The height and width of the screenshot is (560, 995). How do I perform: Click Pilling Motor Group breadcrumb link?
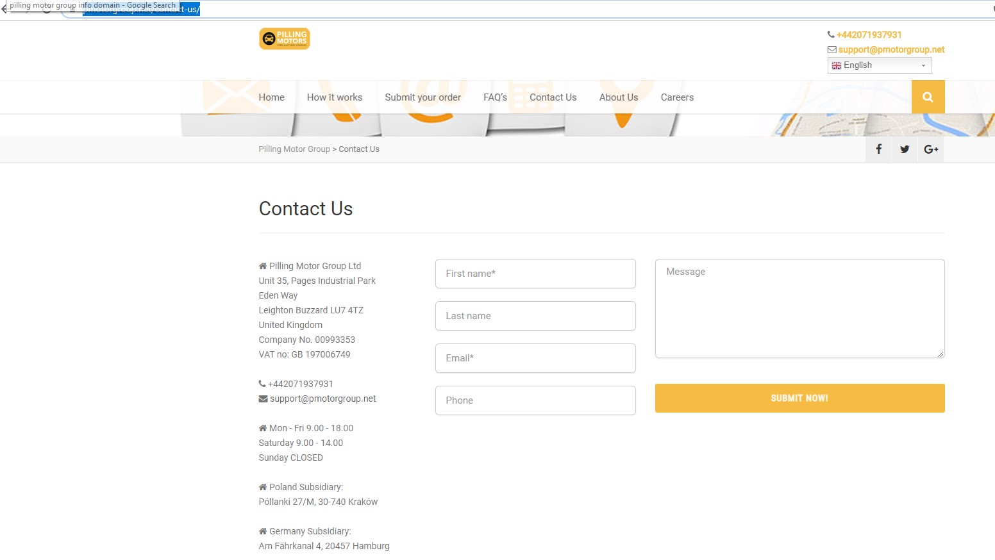tap(294, 149)
